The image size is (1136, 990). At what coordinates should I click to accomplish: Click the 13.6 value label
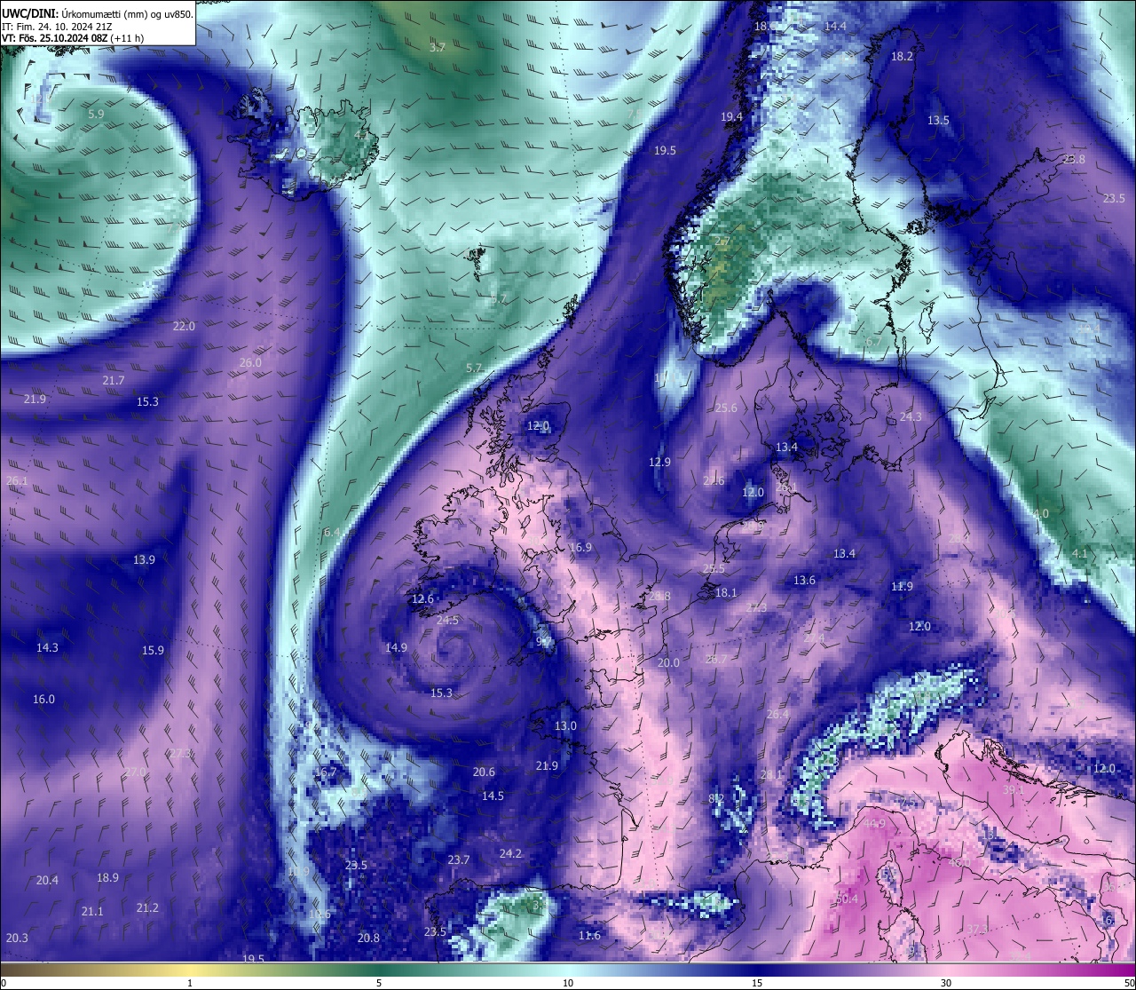pos(804,581)
